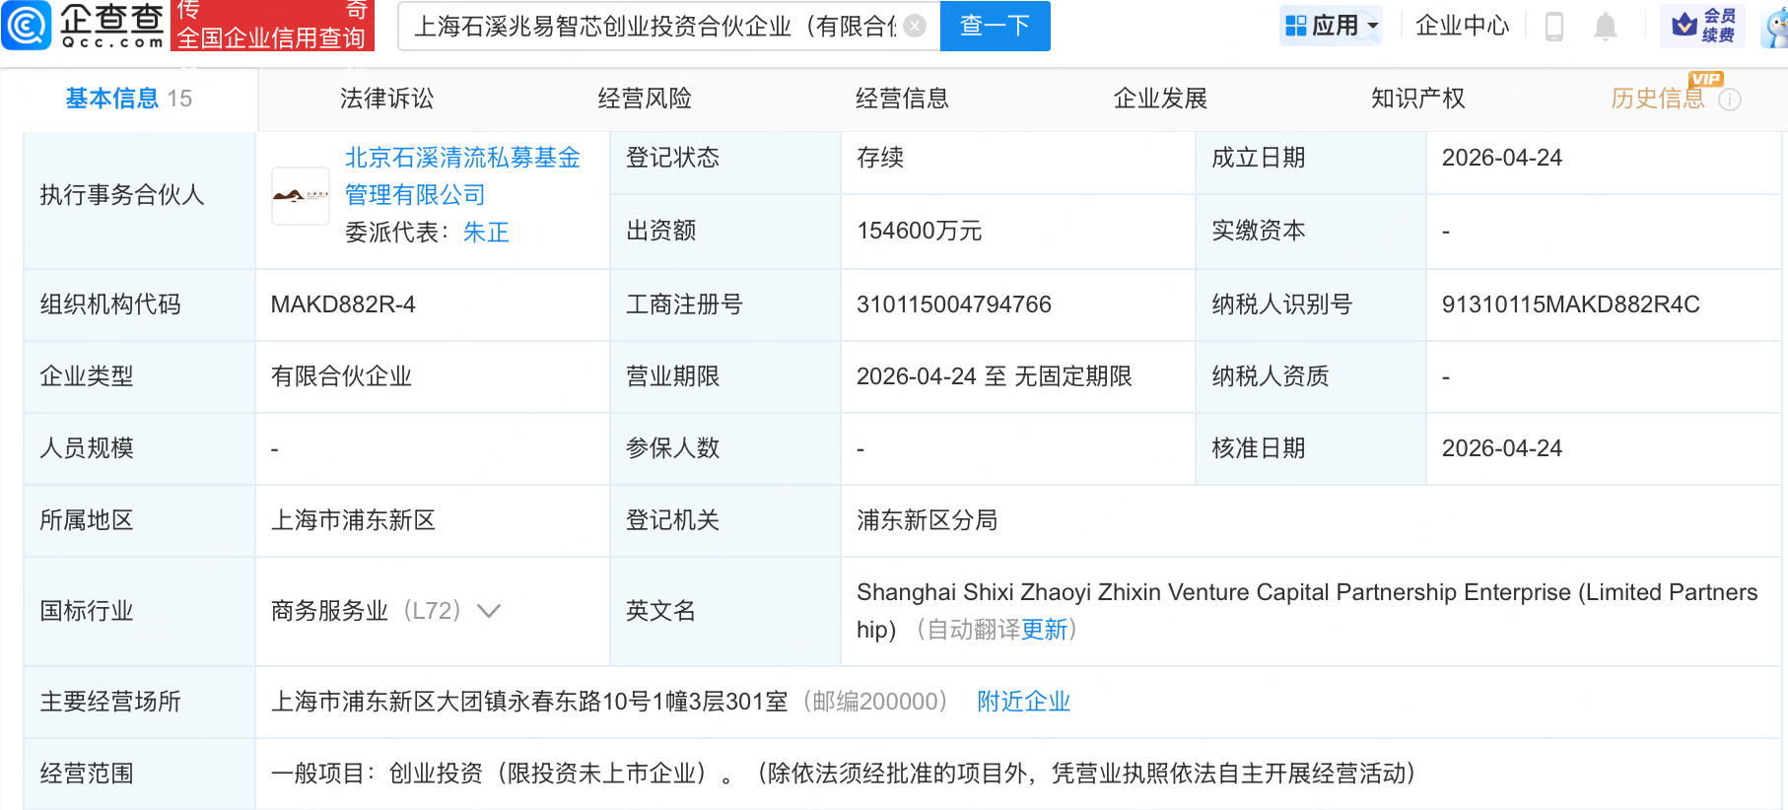Expand the 商务服务业 industry chevron
This screenshot has width=1788, height=810.
point(489,611)
